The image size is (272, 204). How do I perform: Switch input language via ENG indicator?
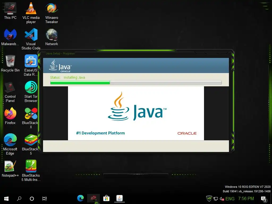[x=230, y=199]
